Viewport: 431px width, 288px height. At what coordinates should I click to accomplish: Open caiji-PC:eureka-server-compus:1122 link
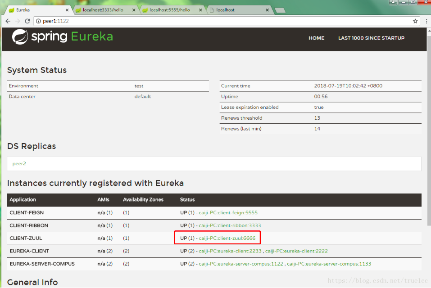pyautogui.click(x=241, y=264)
